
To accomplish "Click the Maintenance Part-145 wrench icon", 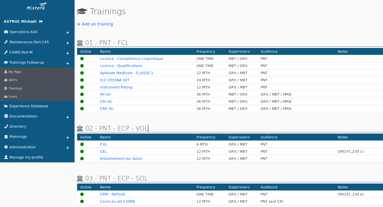I will pyautogui.click(x=6, y=42).
